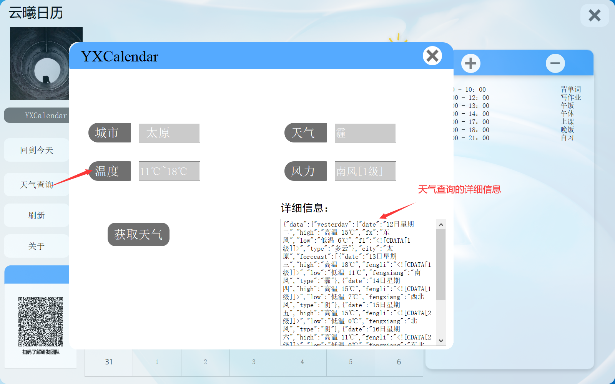Select 天气查询 in the sidebar
The image size is (615, 384).
click(36, 184)
